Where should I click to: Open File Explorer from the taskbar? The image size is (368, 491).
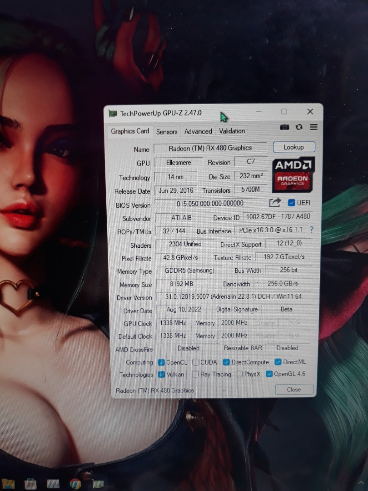tap(8, 483)
